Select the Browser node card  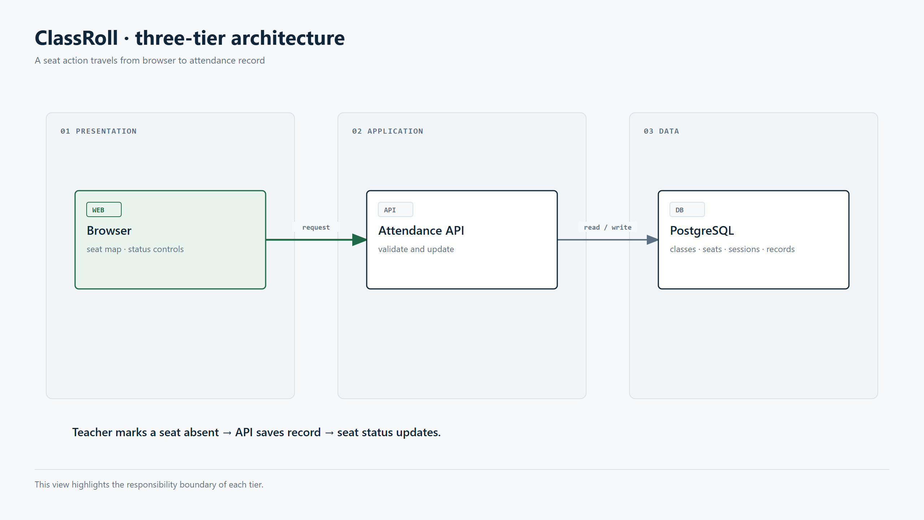click(170, 240)
